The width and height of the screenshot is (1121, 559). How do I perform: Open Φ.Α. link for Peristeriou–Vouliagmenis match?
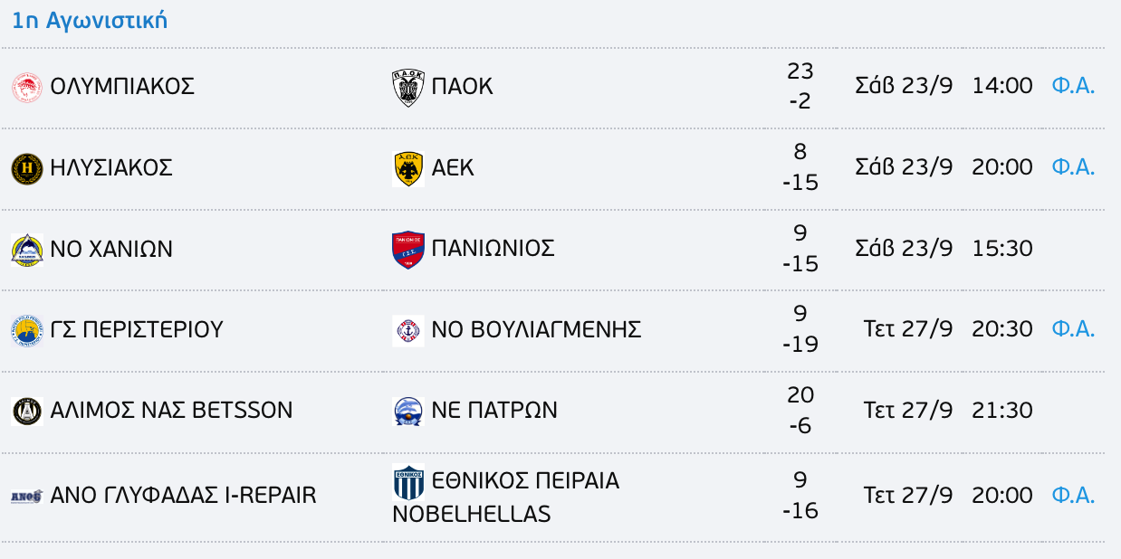tap(1073, 329)
